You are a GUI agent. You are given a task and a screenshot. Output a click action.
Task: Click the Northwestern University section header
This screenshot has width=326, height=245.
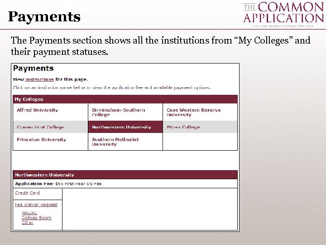point(125,175)
